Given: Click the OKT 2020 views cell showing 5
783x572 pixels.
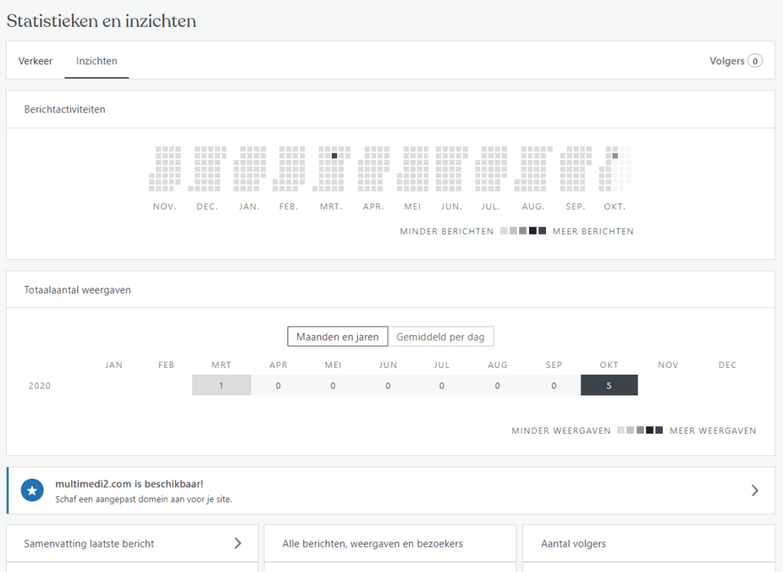Looking at the screenshot, I should click(x=609, y=385).
